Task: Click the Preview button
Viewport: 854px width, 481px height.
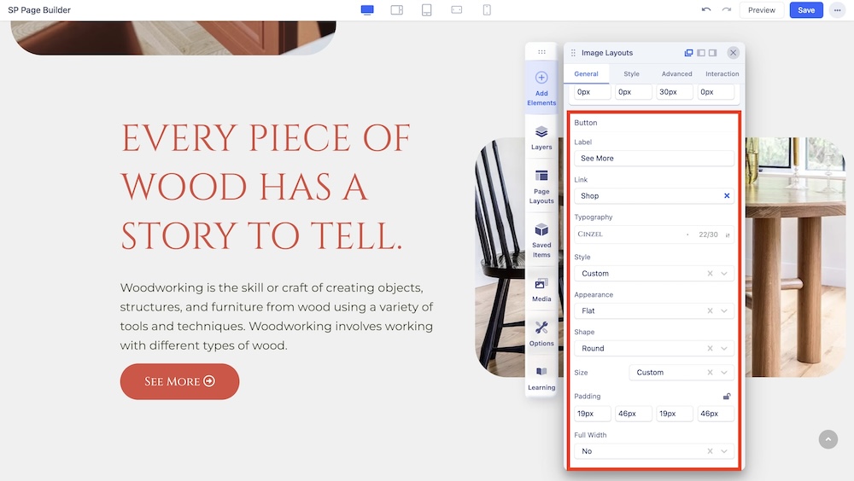Action: [x=761, y=10]
